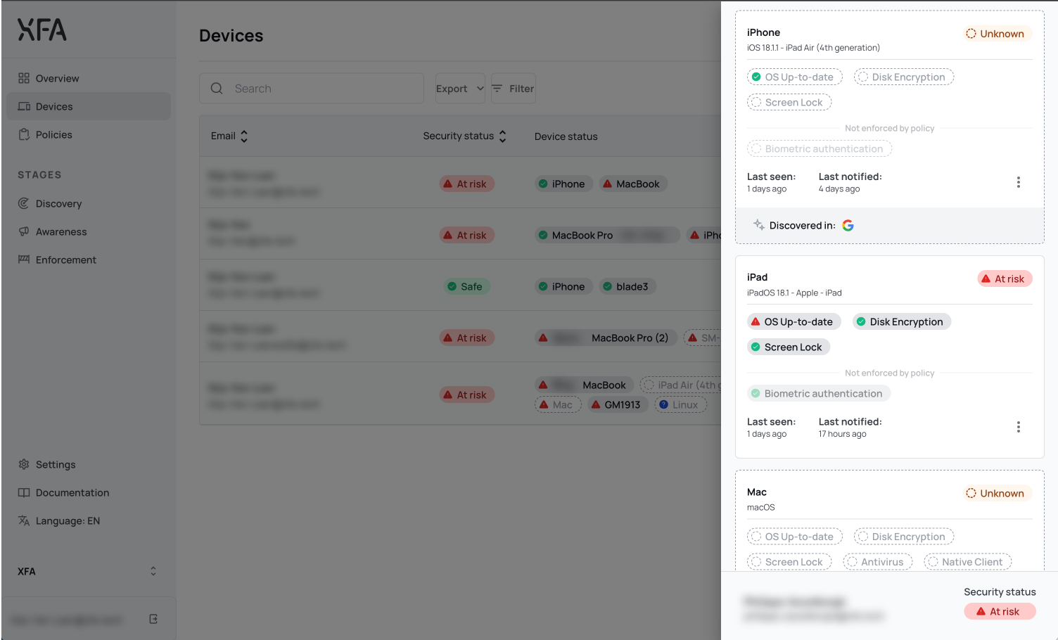Select the blade3 device chip
Screen dimensions: 1058x640
tap(627, 286)
